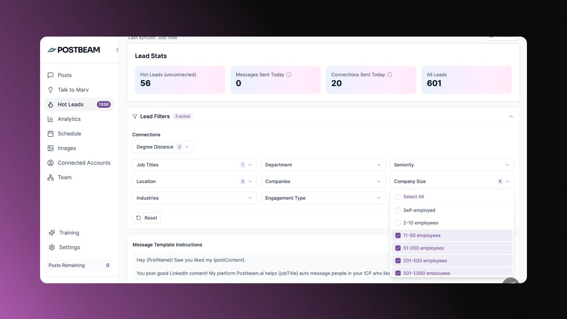This screenshot has height=319, width=567.
Task: Click the Connections label
Action: click(146, 135)
